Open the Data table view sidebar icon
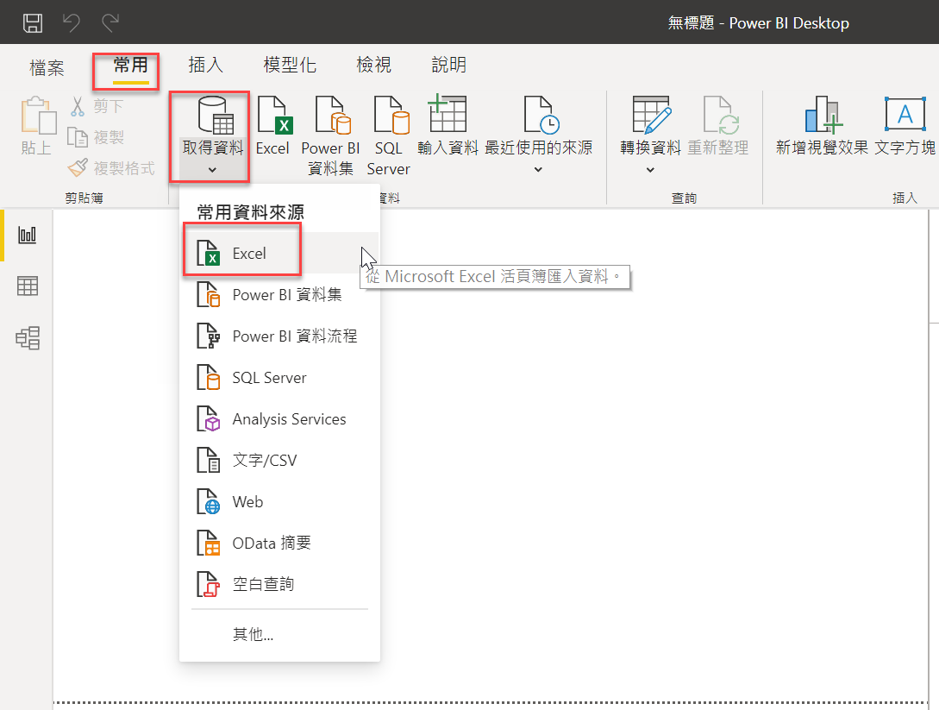 click(x=27, y=286)
